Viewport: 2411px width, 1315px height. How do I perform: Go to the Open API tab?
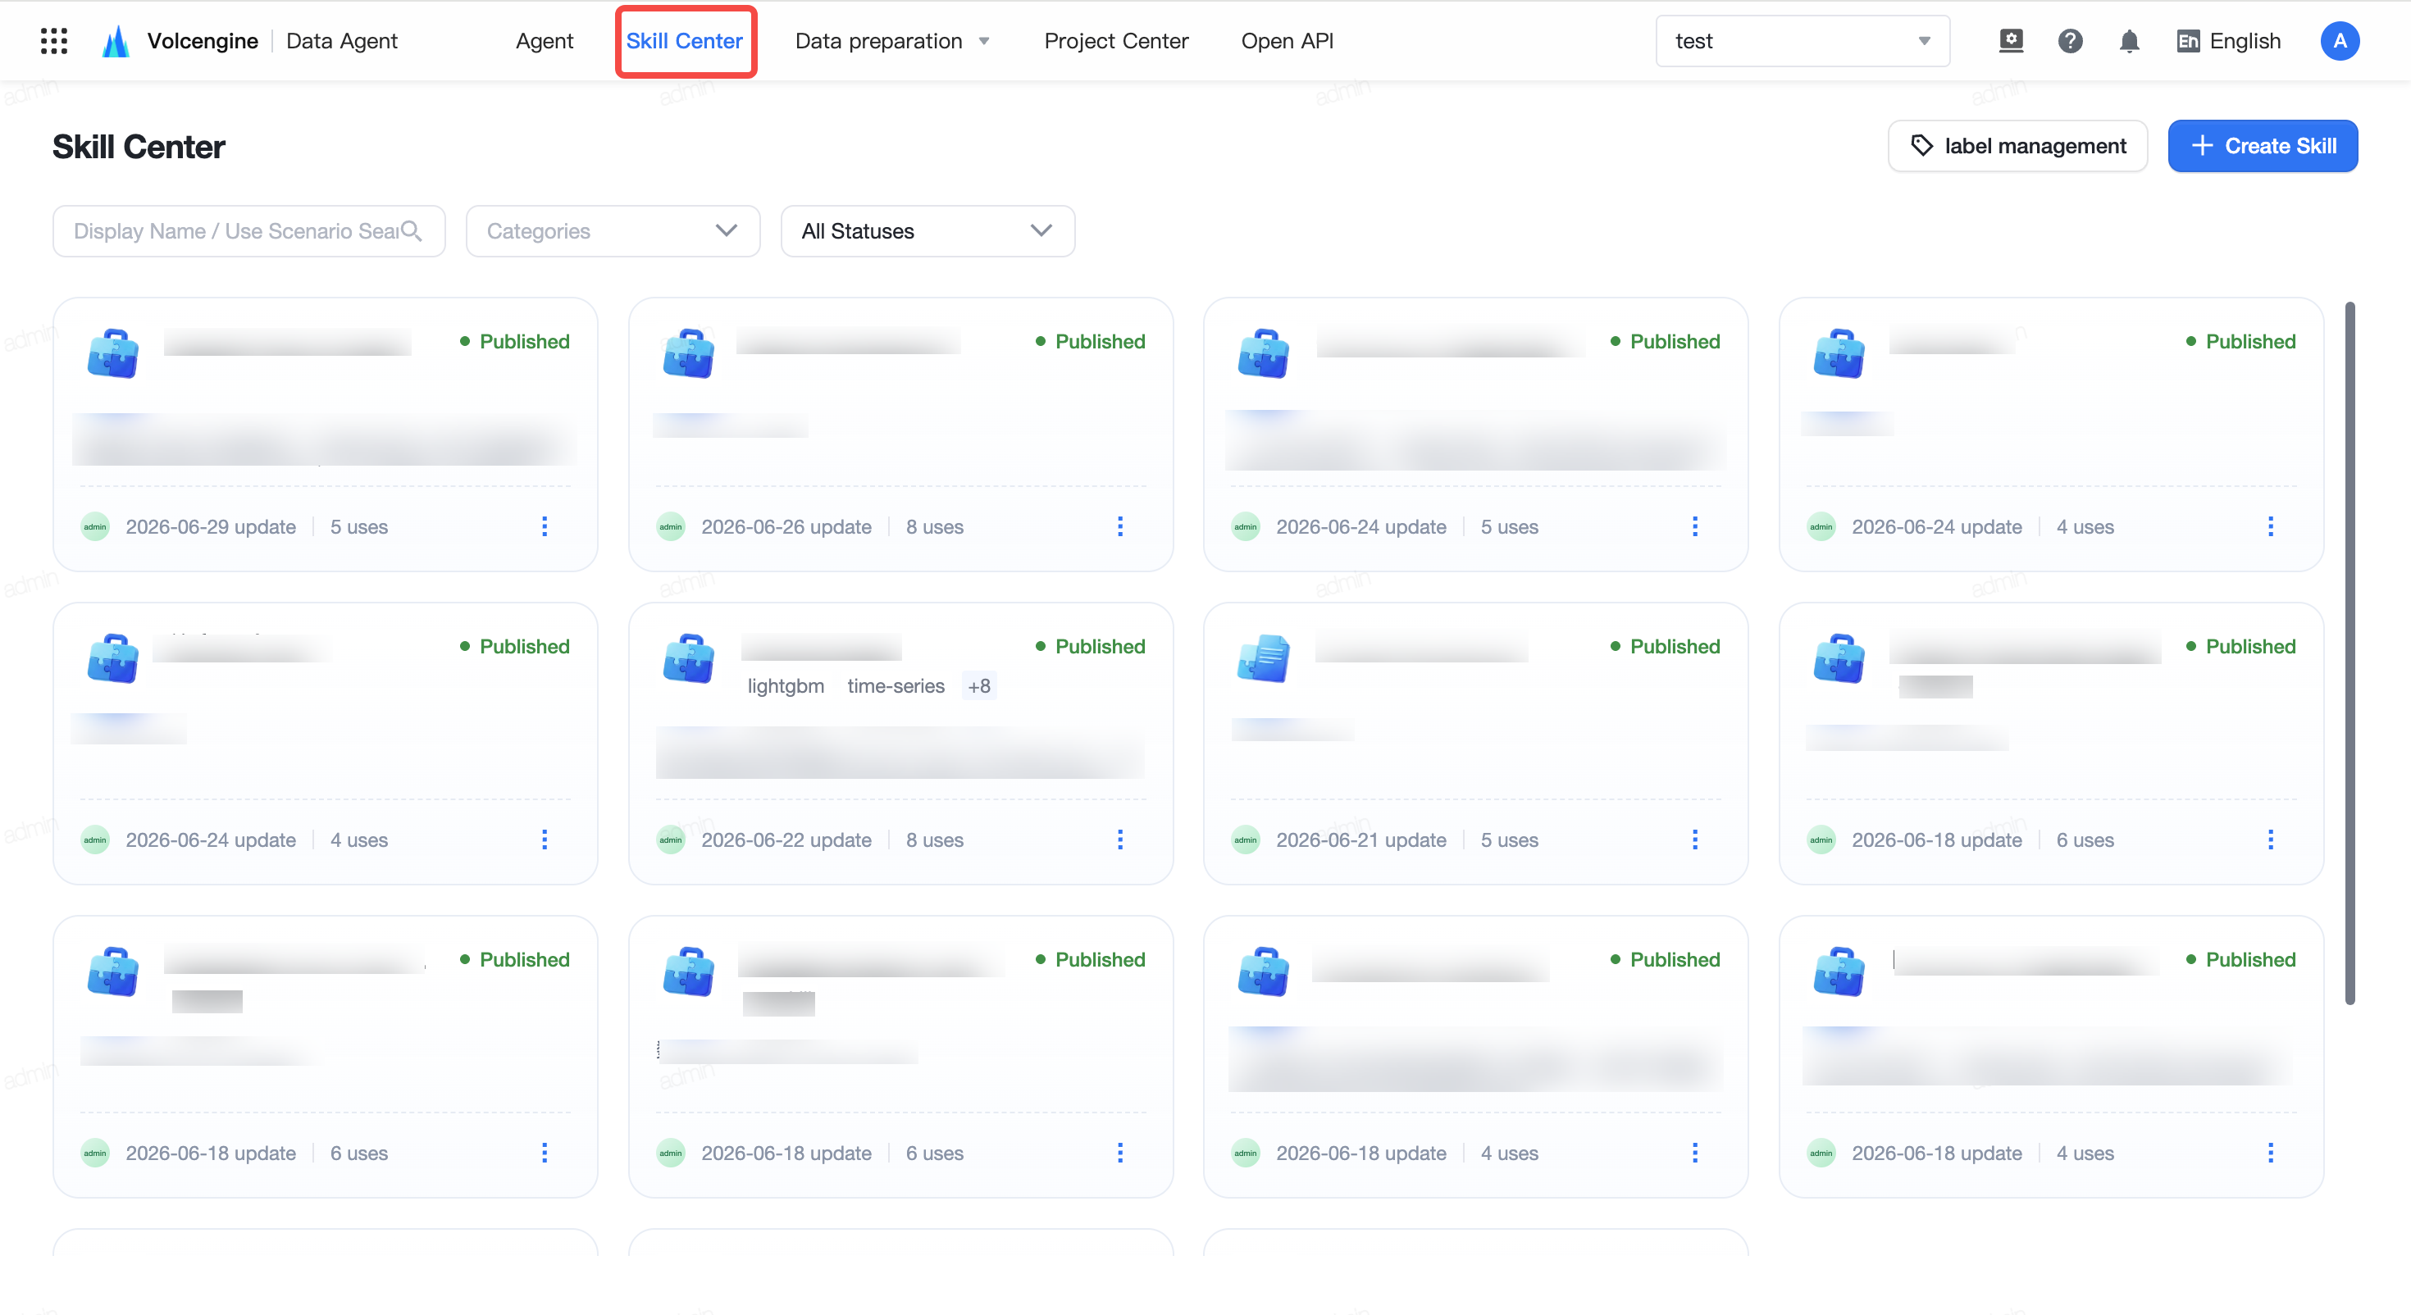point(1287,41)
